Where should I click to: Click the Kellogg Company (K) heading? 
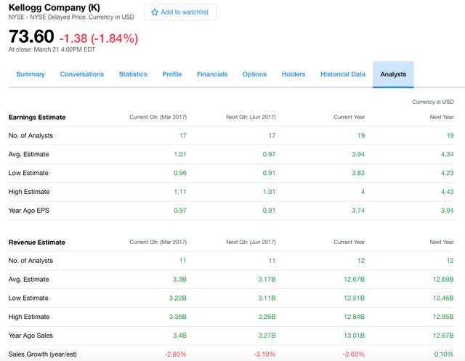point(54,7)
